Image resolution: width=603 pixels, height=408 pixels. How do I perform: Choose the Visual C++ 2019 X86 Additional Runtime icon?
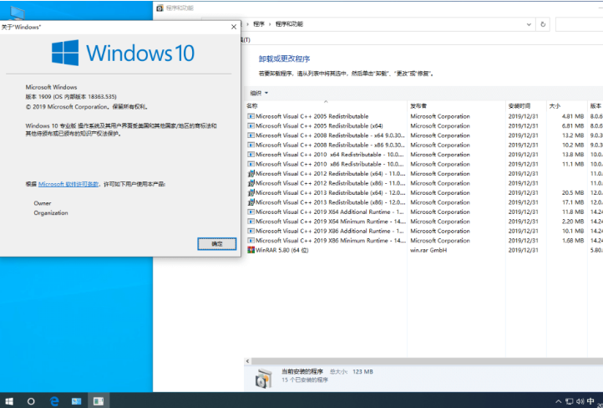(x=251, y=231)
